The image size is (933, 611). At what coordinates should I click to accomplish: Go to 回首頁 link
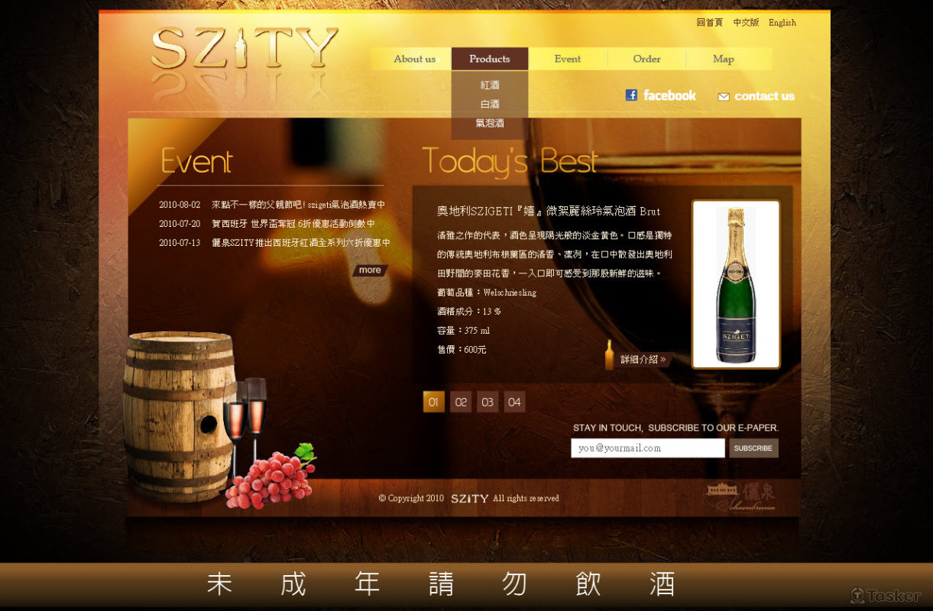coord(709,23)
